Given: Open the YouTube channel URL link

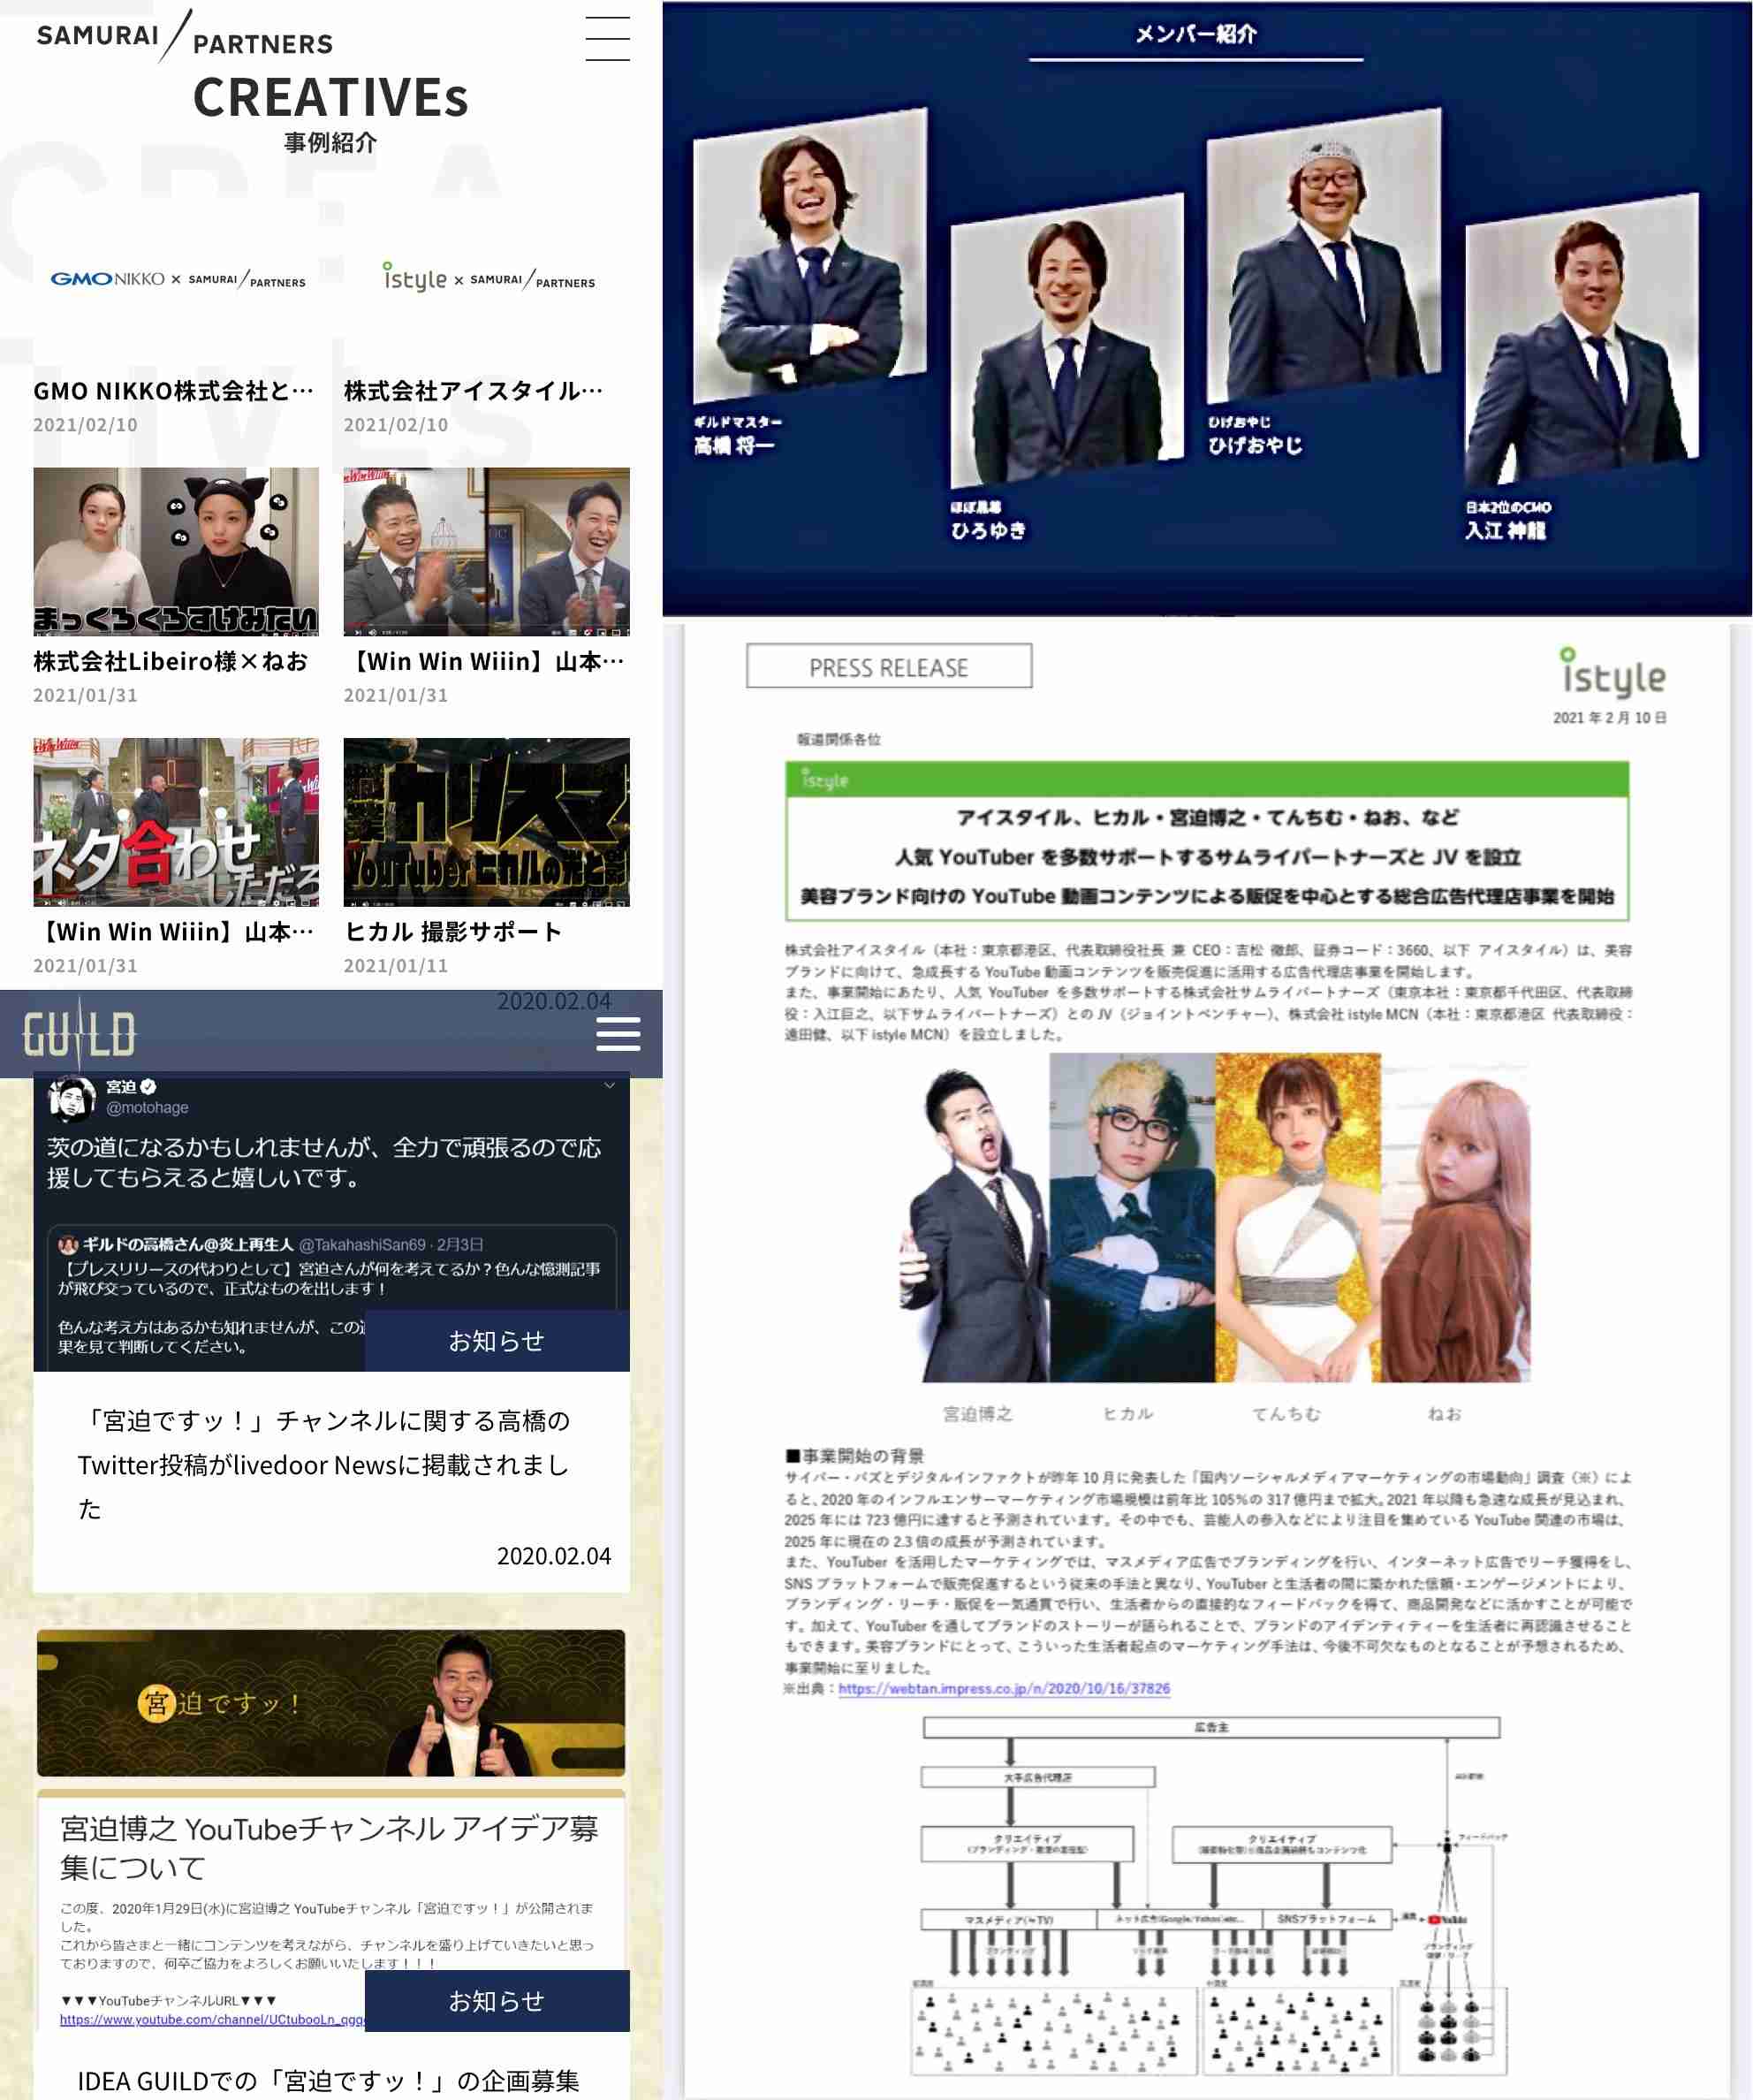Looking at the screenshot, I should pyautogui.click(x=212, y=2020).
